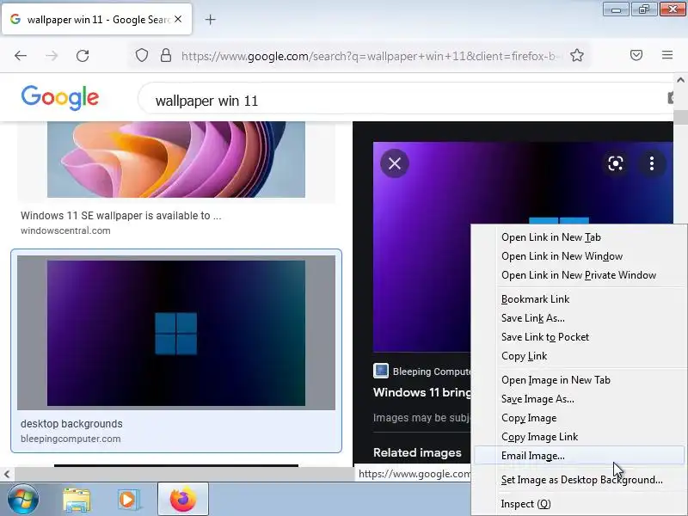Open the three-dot image options menu
The height and width of the screenshot is (516, 688).
pyautogui.click(x=652, y=163)
